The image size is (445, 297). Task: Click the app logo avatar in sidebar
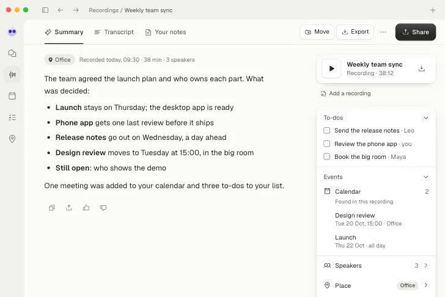pos(12,32)
